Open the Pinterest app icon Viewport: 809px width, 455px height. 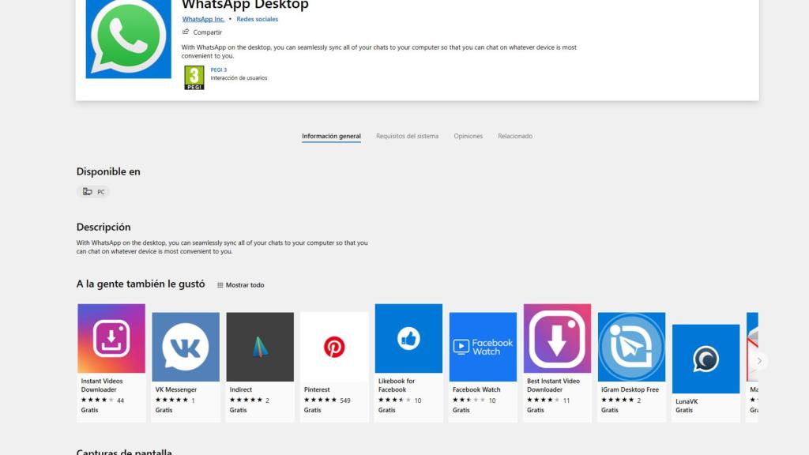pos(334,347)
